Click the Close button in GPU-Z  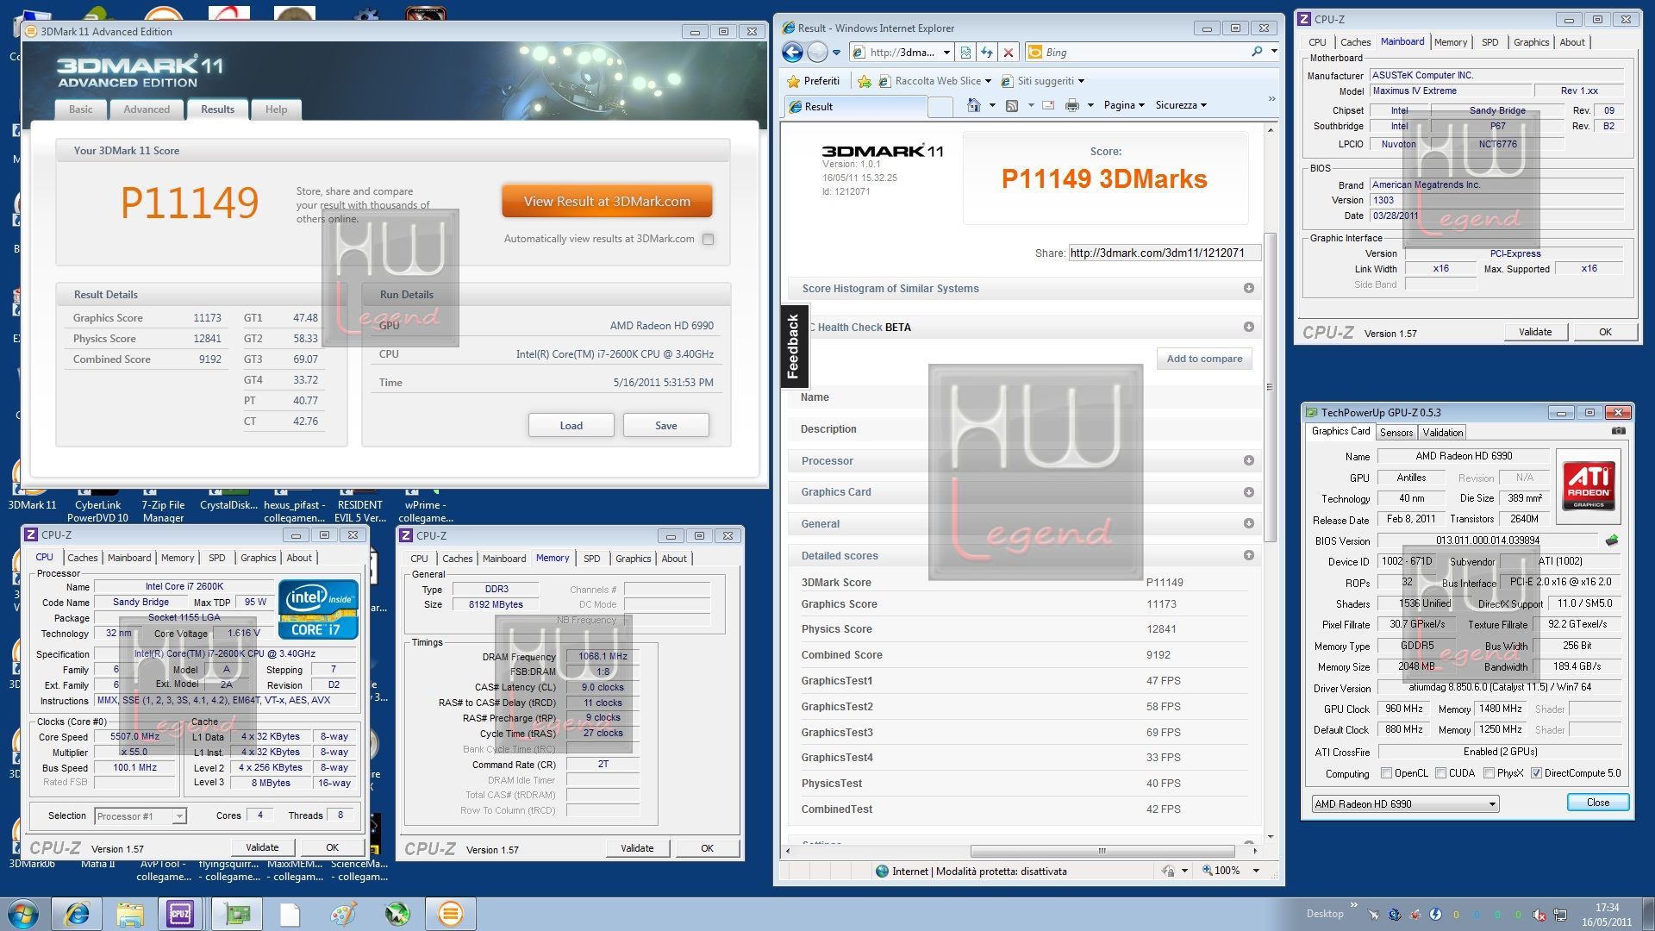pos(1597,803)
